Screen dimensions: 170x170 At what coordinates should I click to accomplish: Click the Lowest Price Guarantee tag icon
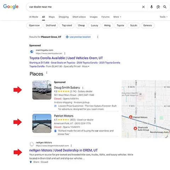(55, 106)
